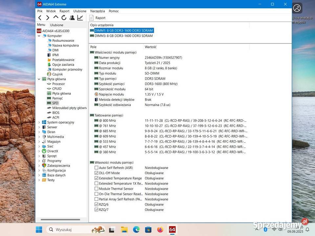
Task: Select the BIOS item under Płyta główna
Action: [x=56, y=112]
